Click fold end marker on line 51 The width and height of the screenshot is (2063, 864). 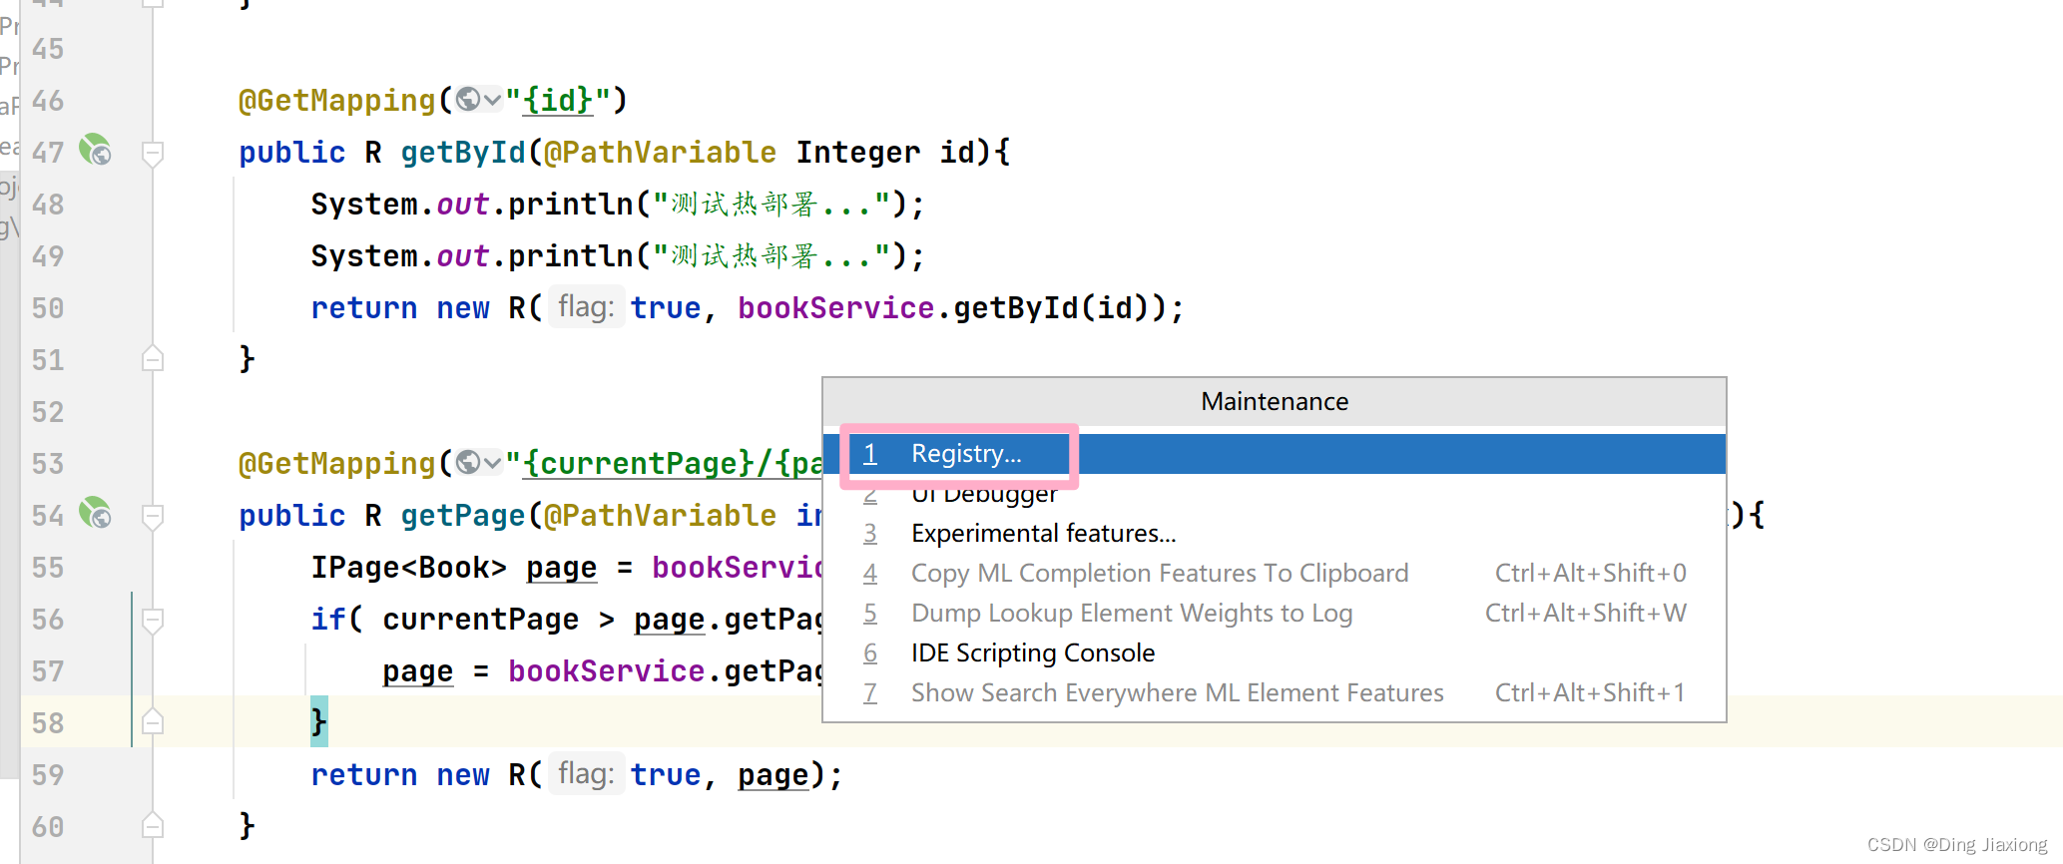point(153,358)
